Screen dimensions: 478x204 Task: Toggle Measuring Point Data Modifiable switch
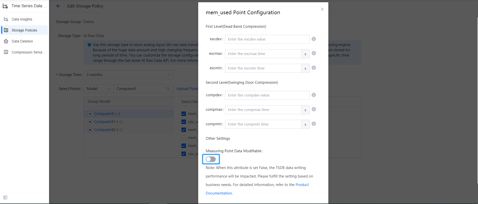(x=211, y=159)
